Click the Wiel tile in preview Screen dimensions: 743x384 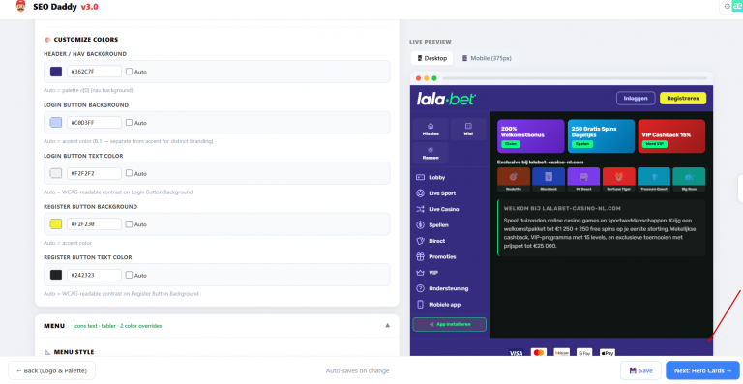click(468, 130)
